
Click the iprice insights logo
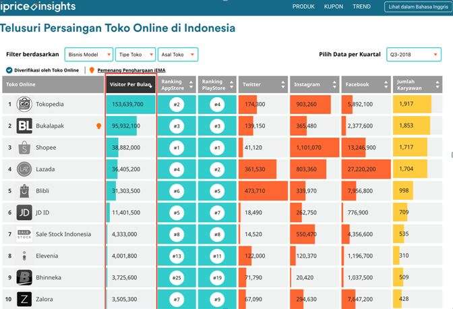coord(38,6)
